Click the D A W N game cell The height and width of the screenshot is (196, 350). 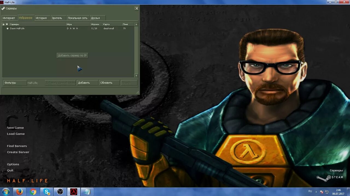[x=72, y=28]
